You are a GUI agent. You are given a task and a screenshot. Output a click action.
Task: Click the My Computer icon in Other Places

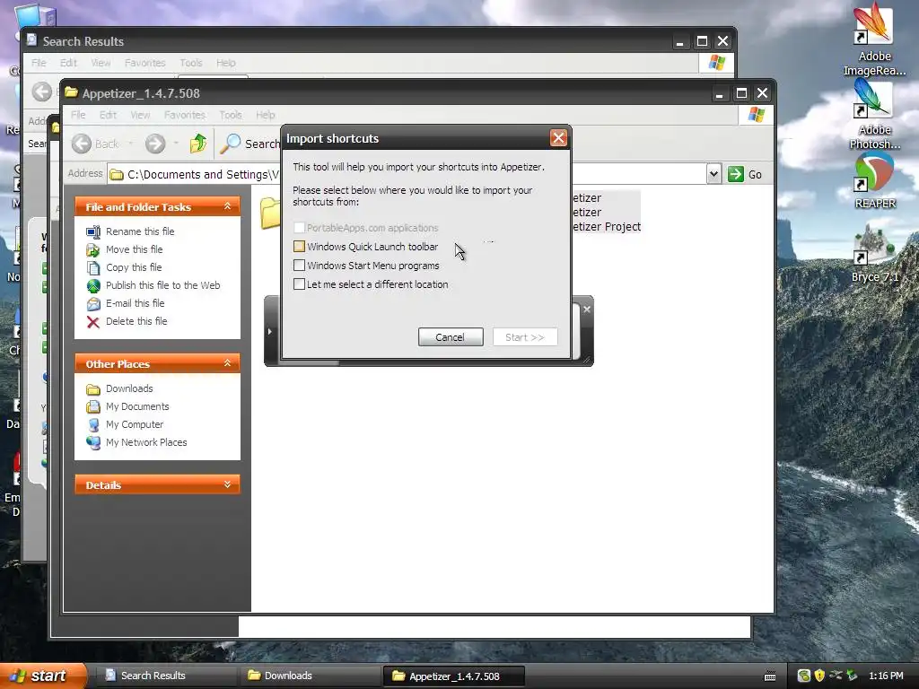click(93, 424)
